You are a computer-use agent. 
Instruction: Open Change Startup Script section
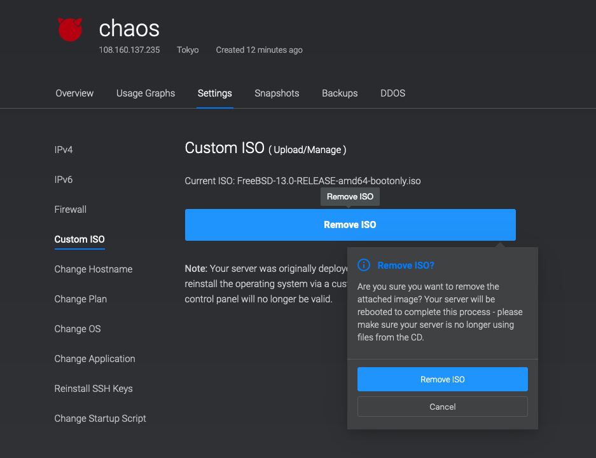pos(100,419)
